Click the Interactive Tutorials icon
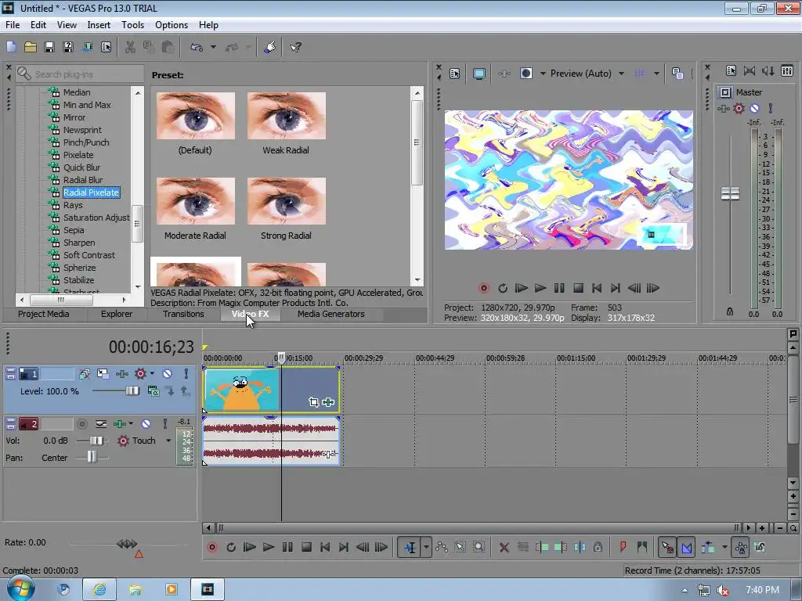This screenshot has width=802, height=601. click(x=270, y=47)
